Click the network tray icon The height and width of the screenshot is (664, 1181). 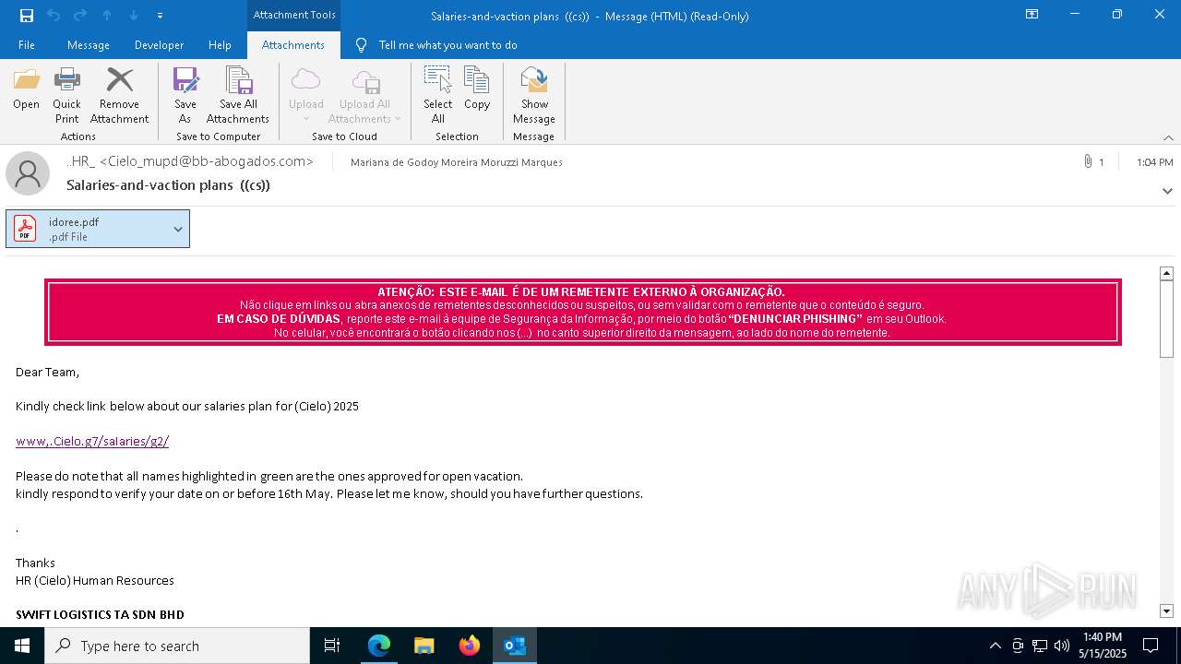pyautogui.click(x=1040, y=646)
